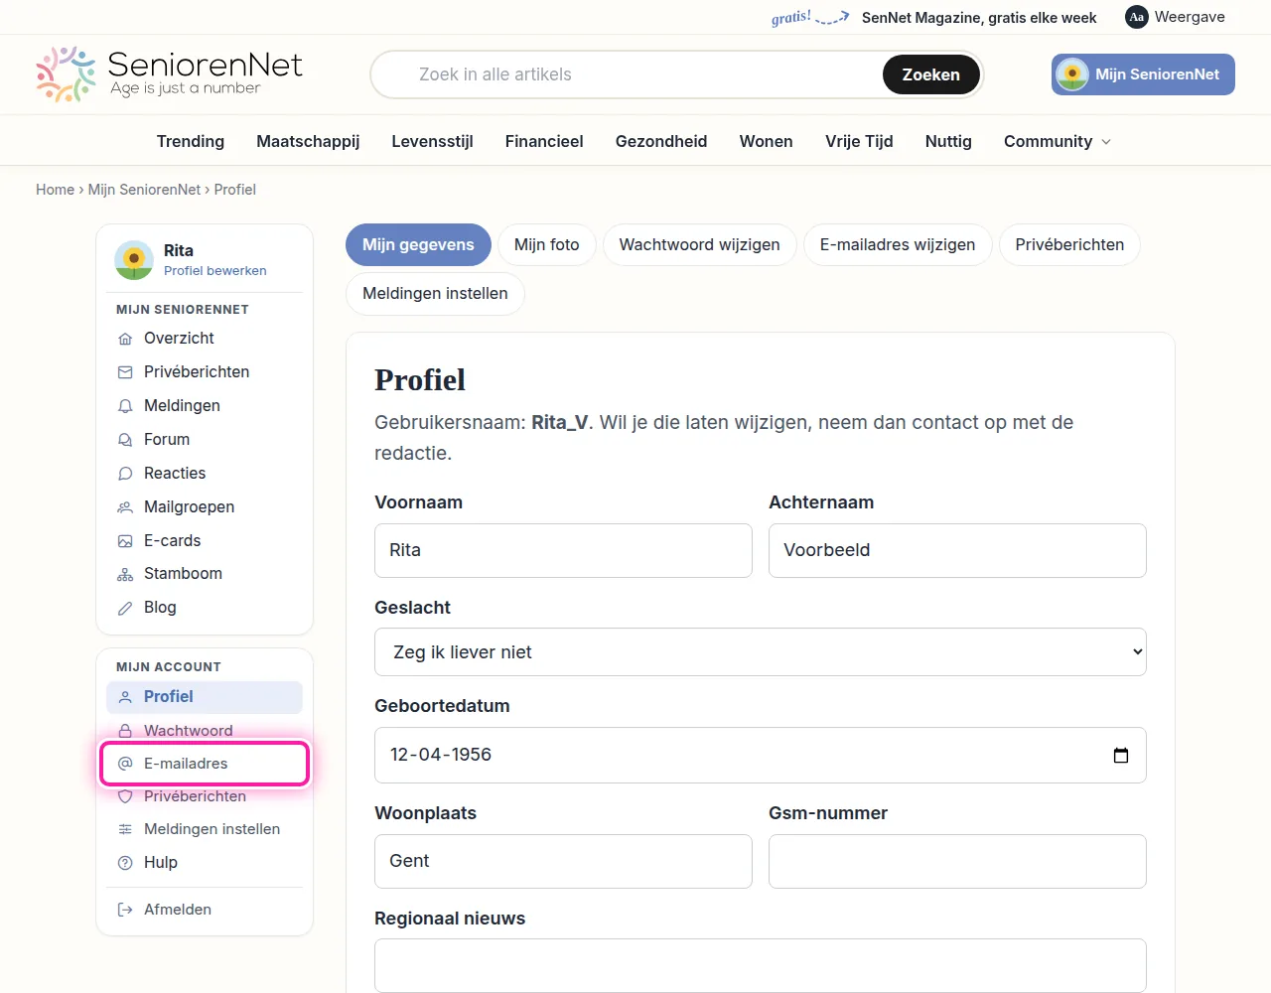Image resolution: width=1271 pixels, height=993 pixels.
Task: Select the Mijn gegevens tab
Action: 418,245
